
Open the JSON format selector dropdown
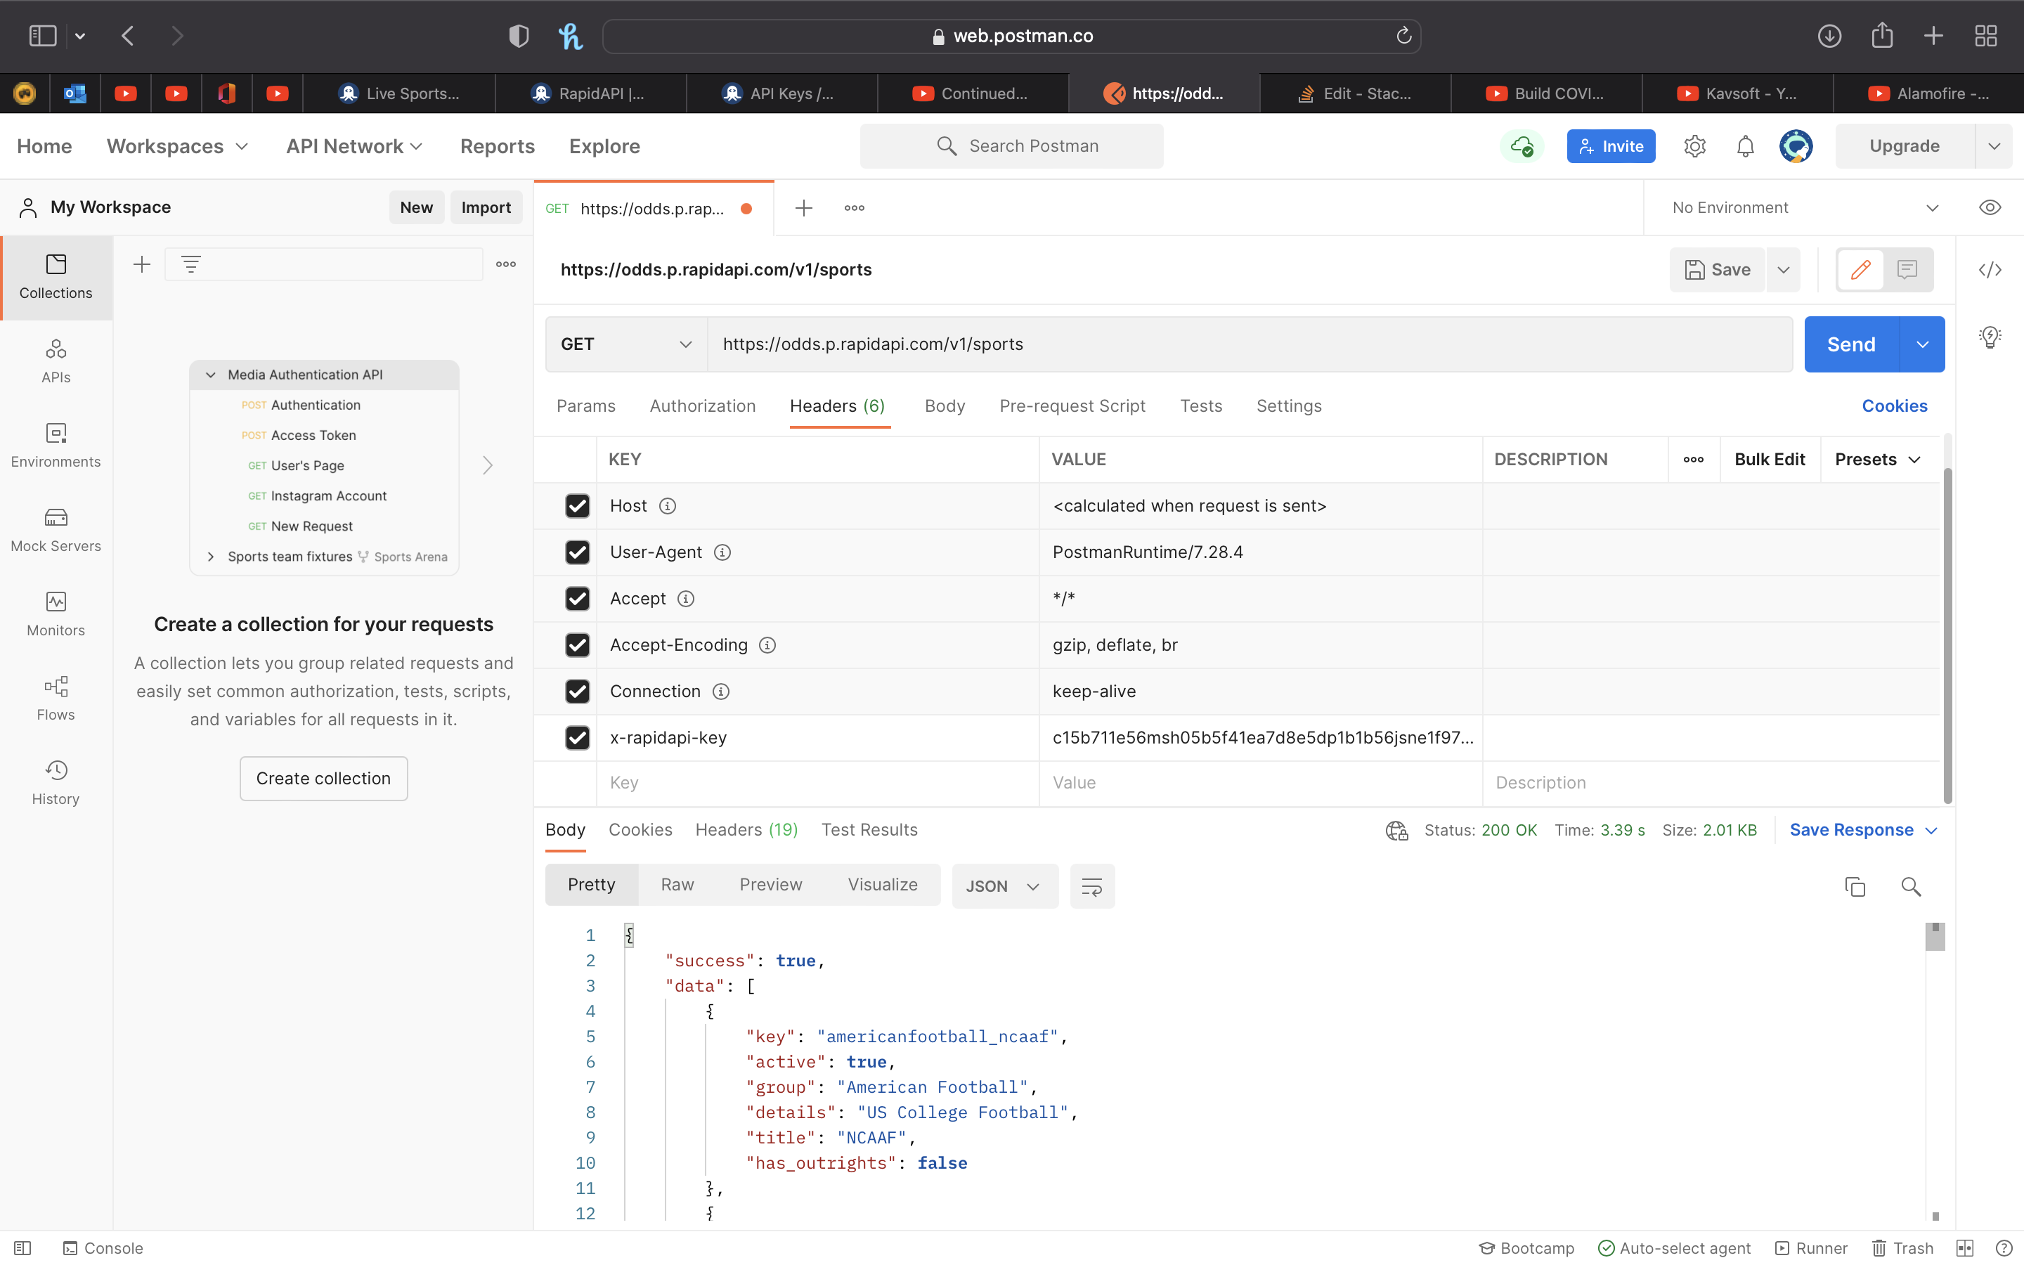point(1006,886)
